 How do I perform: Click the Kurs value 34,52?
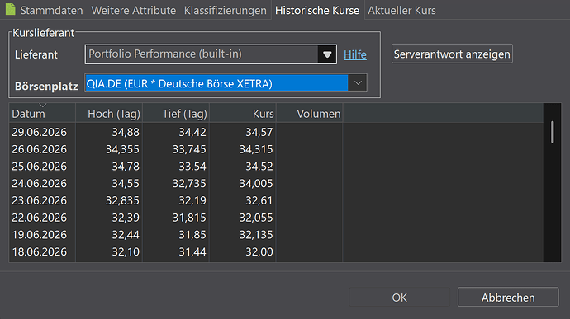(259, 167)
